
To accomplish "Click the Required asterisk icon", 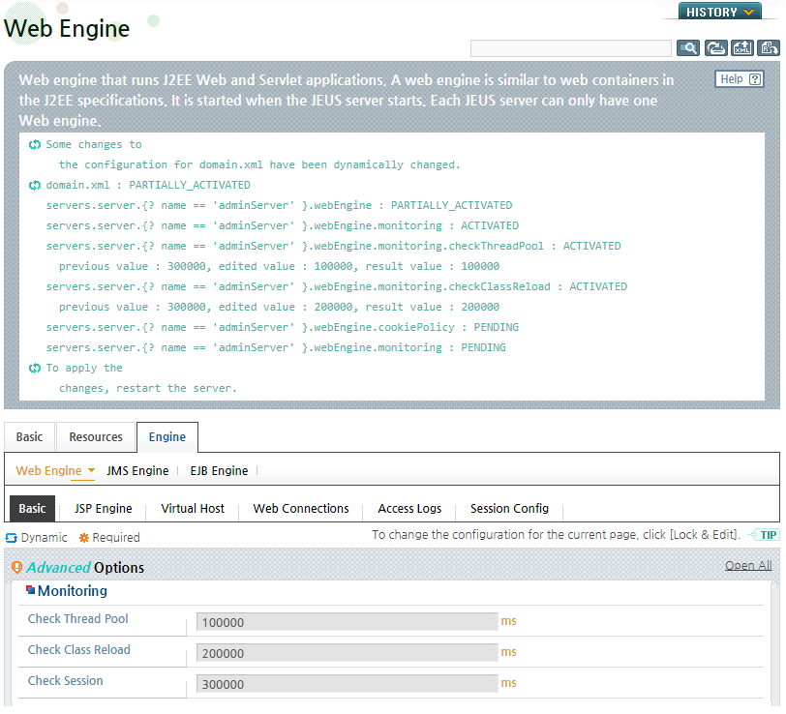I will point(84,538).
